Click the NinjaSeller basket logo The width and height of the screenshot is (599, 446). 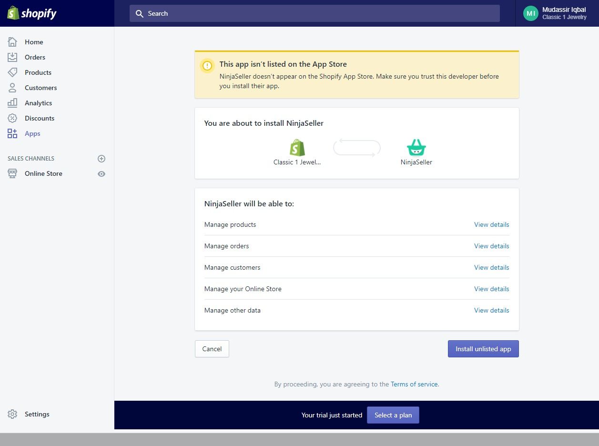click(416, 148)
